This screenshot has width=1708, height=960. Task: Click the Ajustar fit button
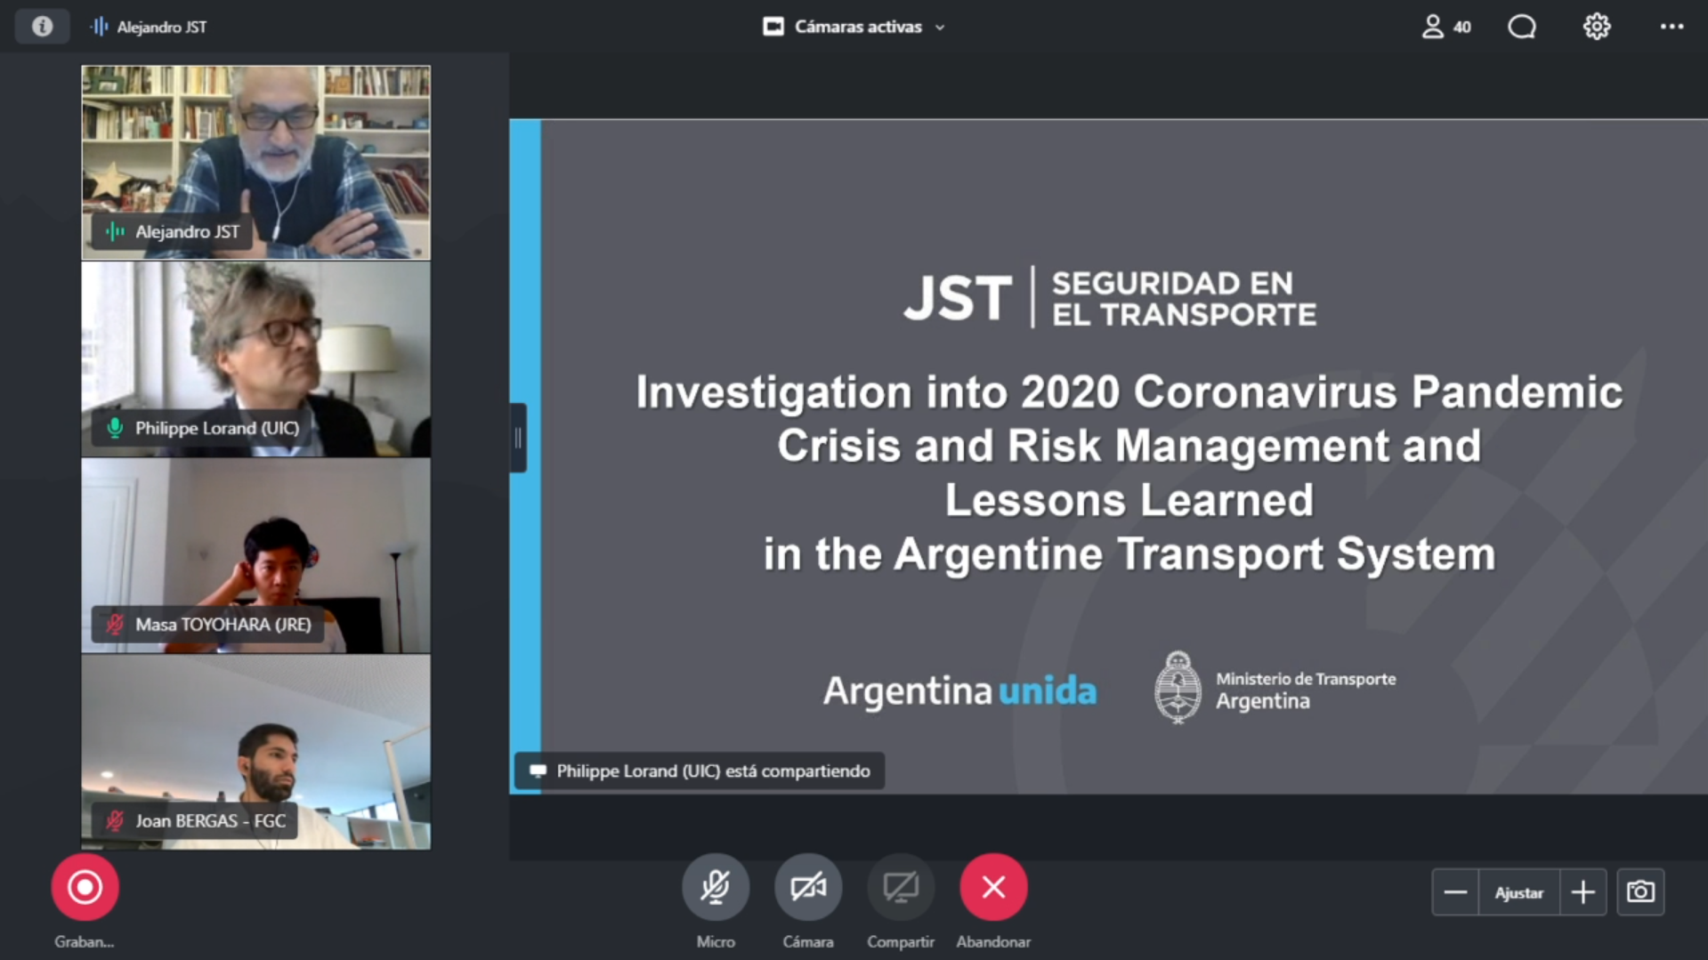point(1518,891)
